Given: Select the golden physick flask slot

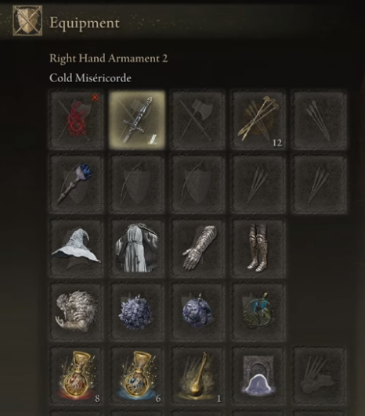Looking at the screenshot, I should coord(197,376).
